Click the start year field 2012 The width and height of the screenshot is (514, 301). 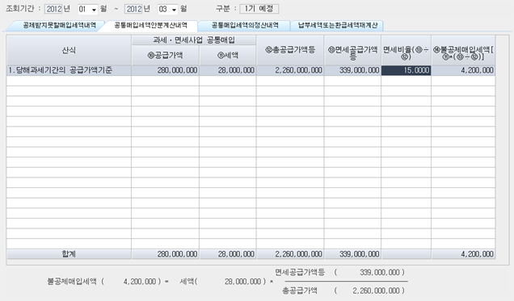pyautogui.click(x=54, y=9)
